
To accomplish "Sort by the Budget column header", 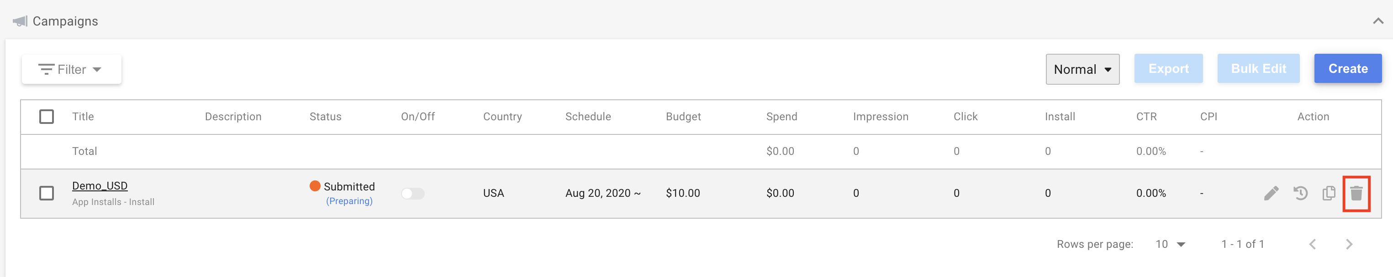I will coord(683,117).
